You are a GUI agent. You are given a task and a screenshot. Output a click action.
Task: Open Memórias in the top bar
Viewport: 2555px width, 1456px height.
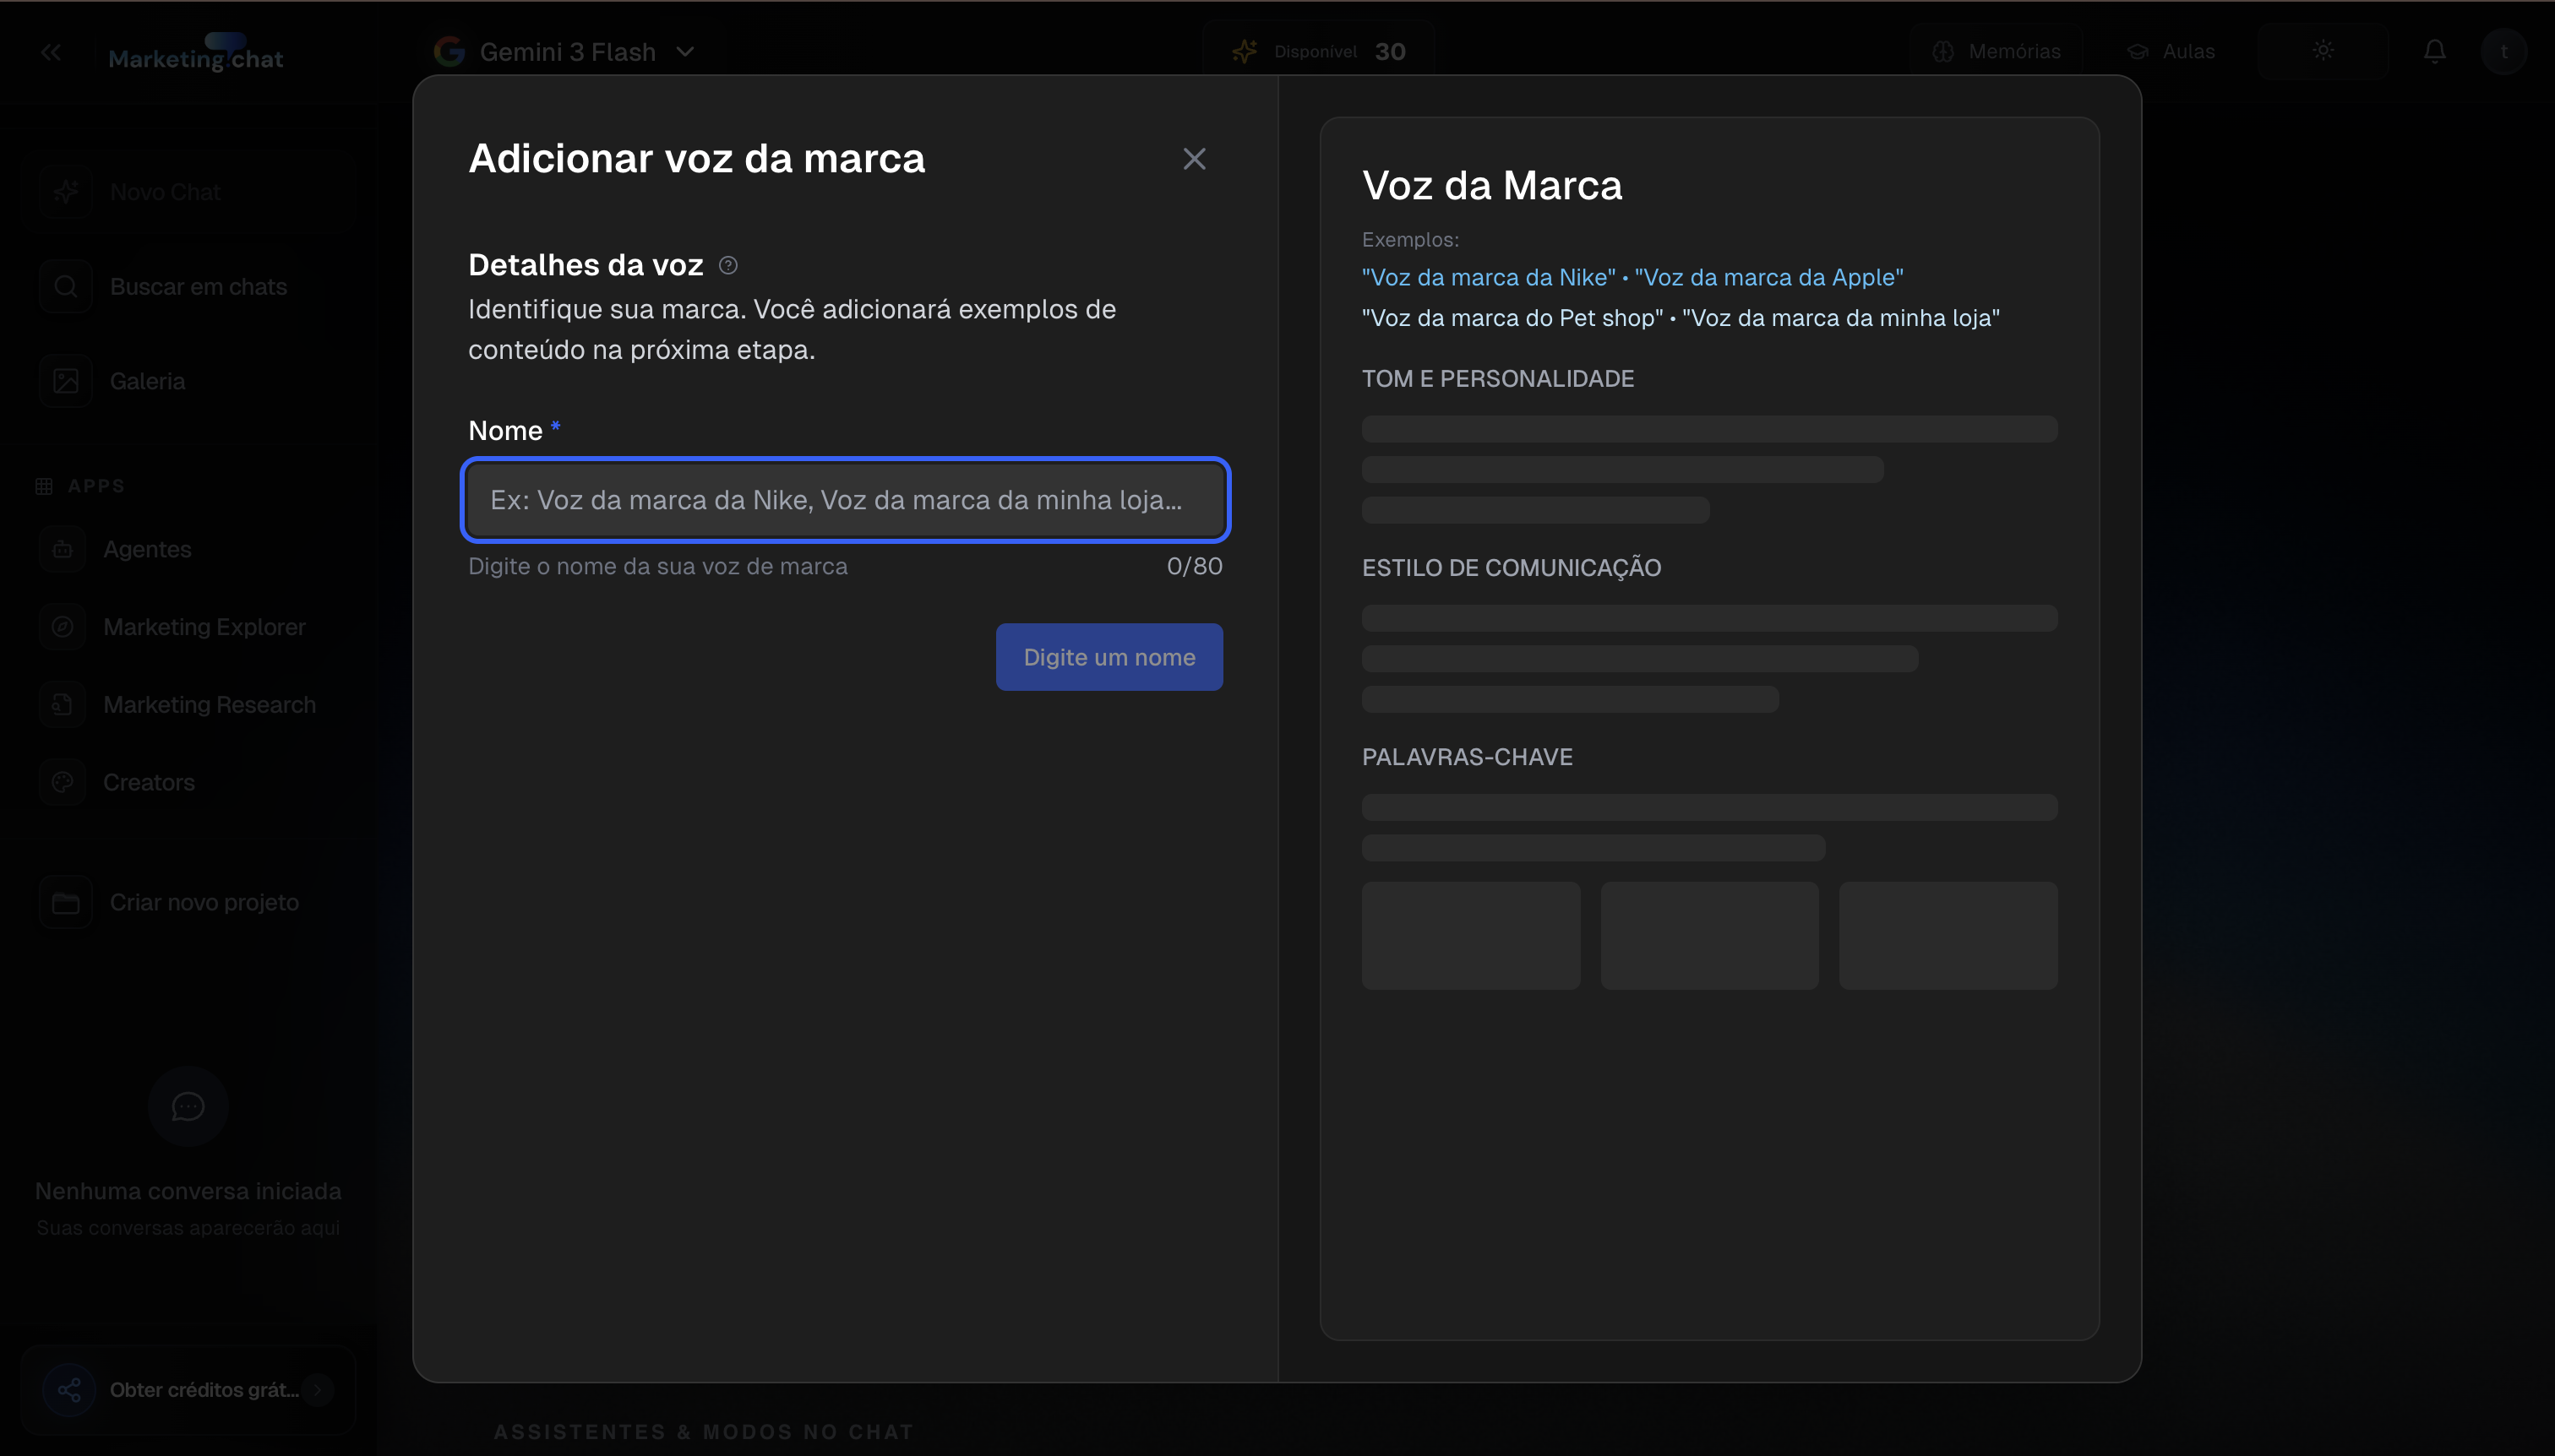click(x=1997, y=51)
